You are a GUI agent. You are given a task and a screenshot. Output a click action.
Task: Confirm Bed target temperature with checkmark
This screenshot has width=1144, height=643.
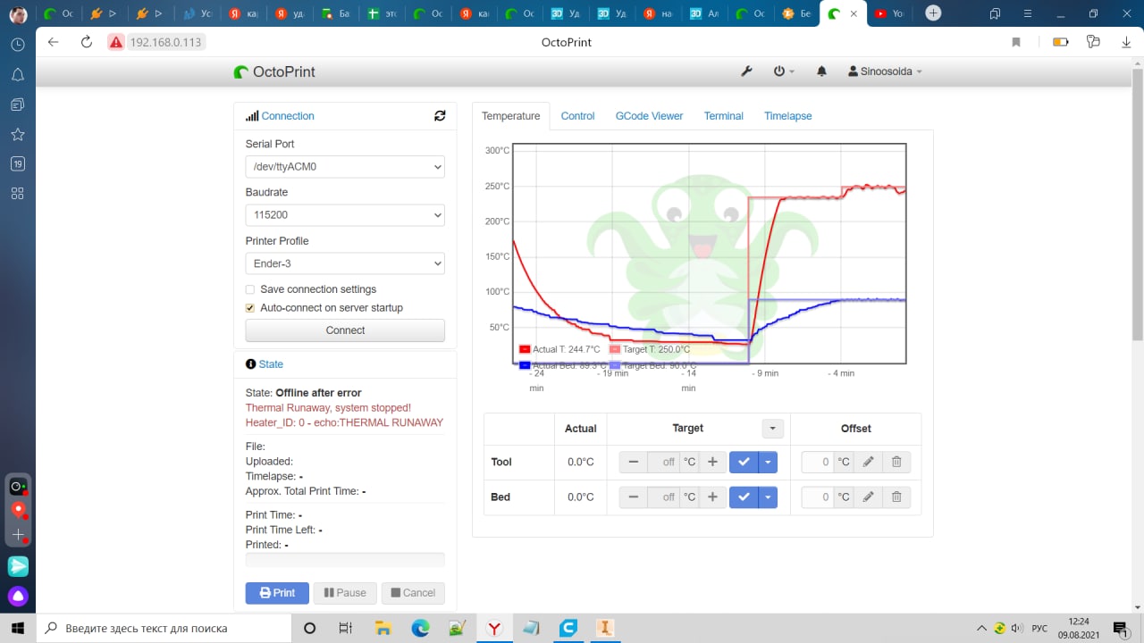tap(744, 497)
